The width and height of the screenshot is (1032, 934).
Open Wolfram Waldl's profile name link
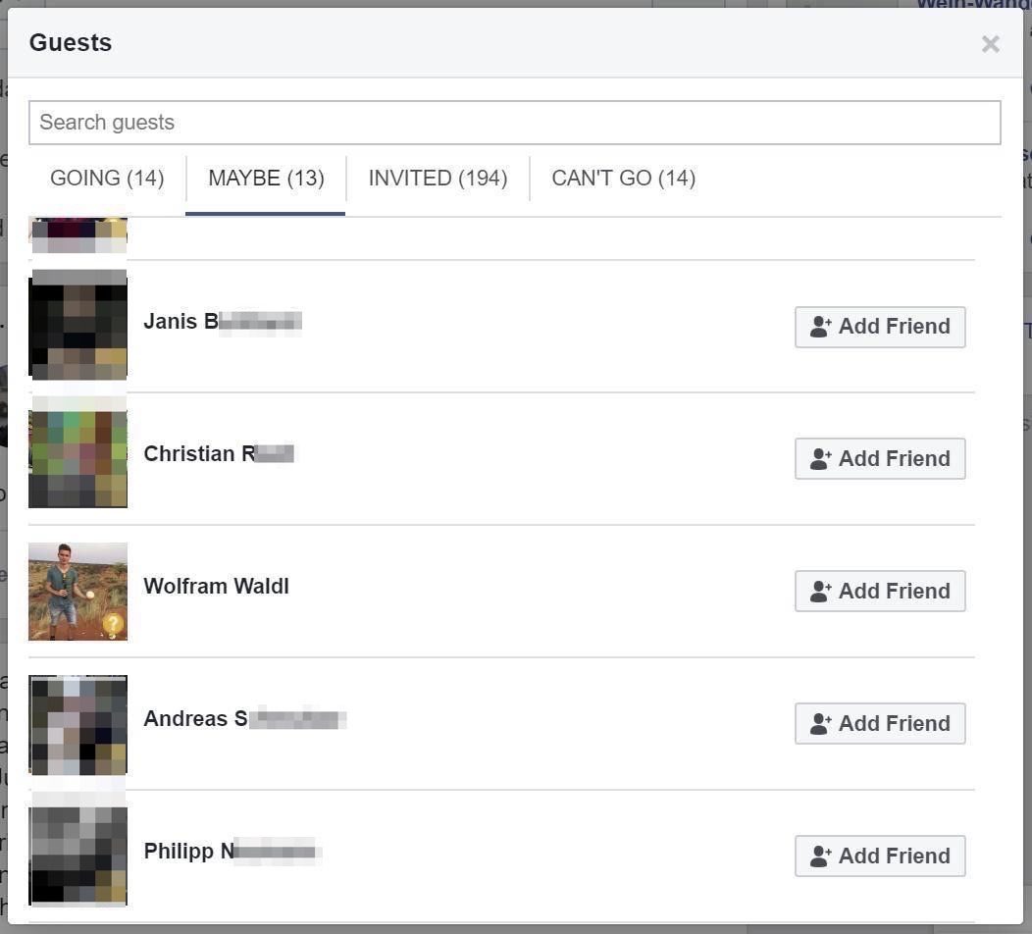coord(216,587)
